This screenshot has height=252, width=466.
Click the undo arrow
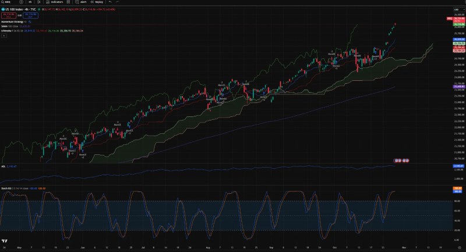[x=110, y=2]
